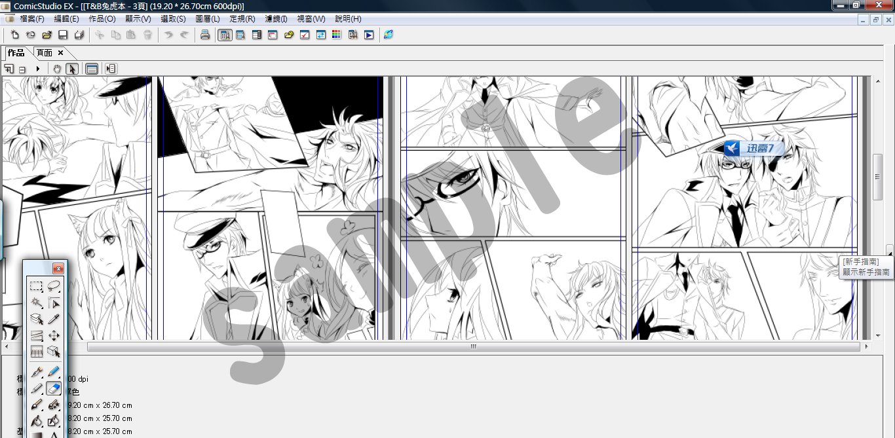Screen dimensions: 895x438
Task: Toggle the layers palette button
Action: pyautogui.click(x=257, y=35)
